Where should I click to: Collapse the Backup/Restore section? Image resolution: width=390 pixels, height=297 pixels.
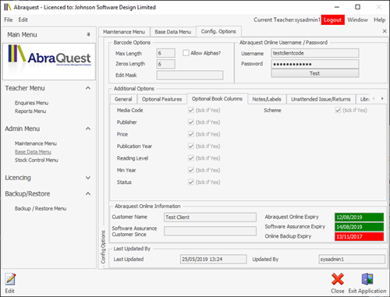[x=88, y=193]
